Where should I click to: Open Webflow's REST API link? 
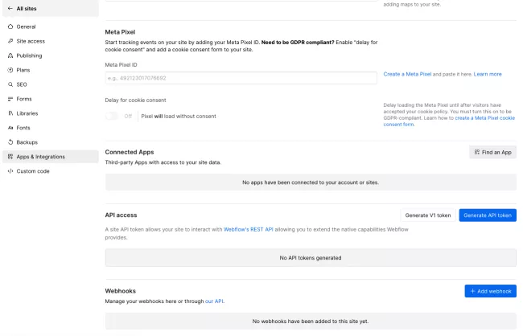pos(248,229)
